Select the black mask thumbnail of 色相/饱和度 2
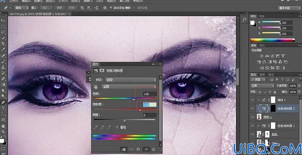 click(273, 109)
